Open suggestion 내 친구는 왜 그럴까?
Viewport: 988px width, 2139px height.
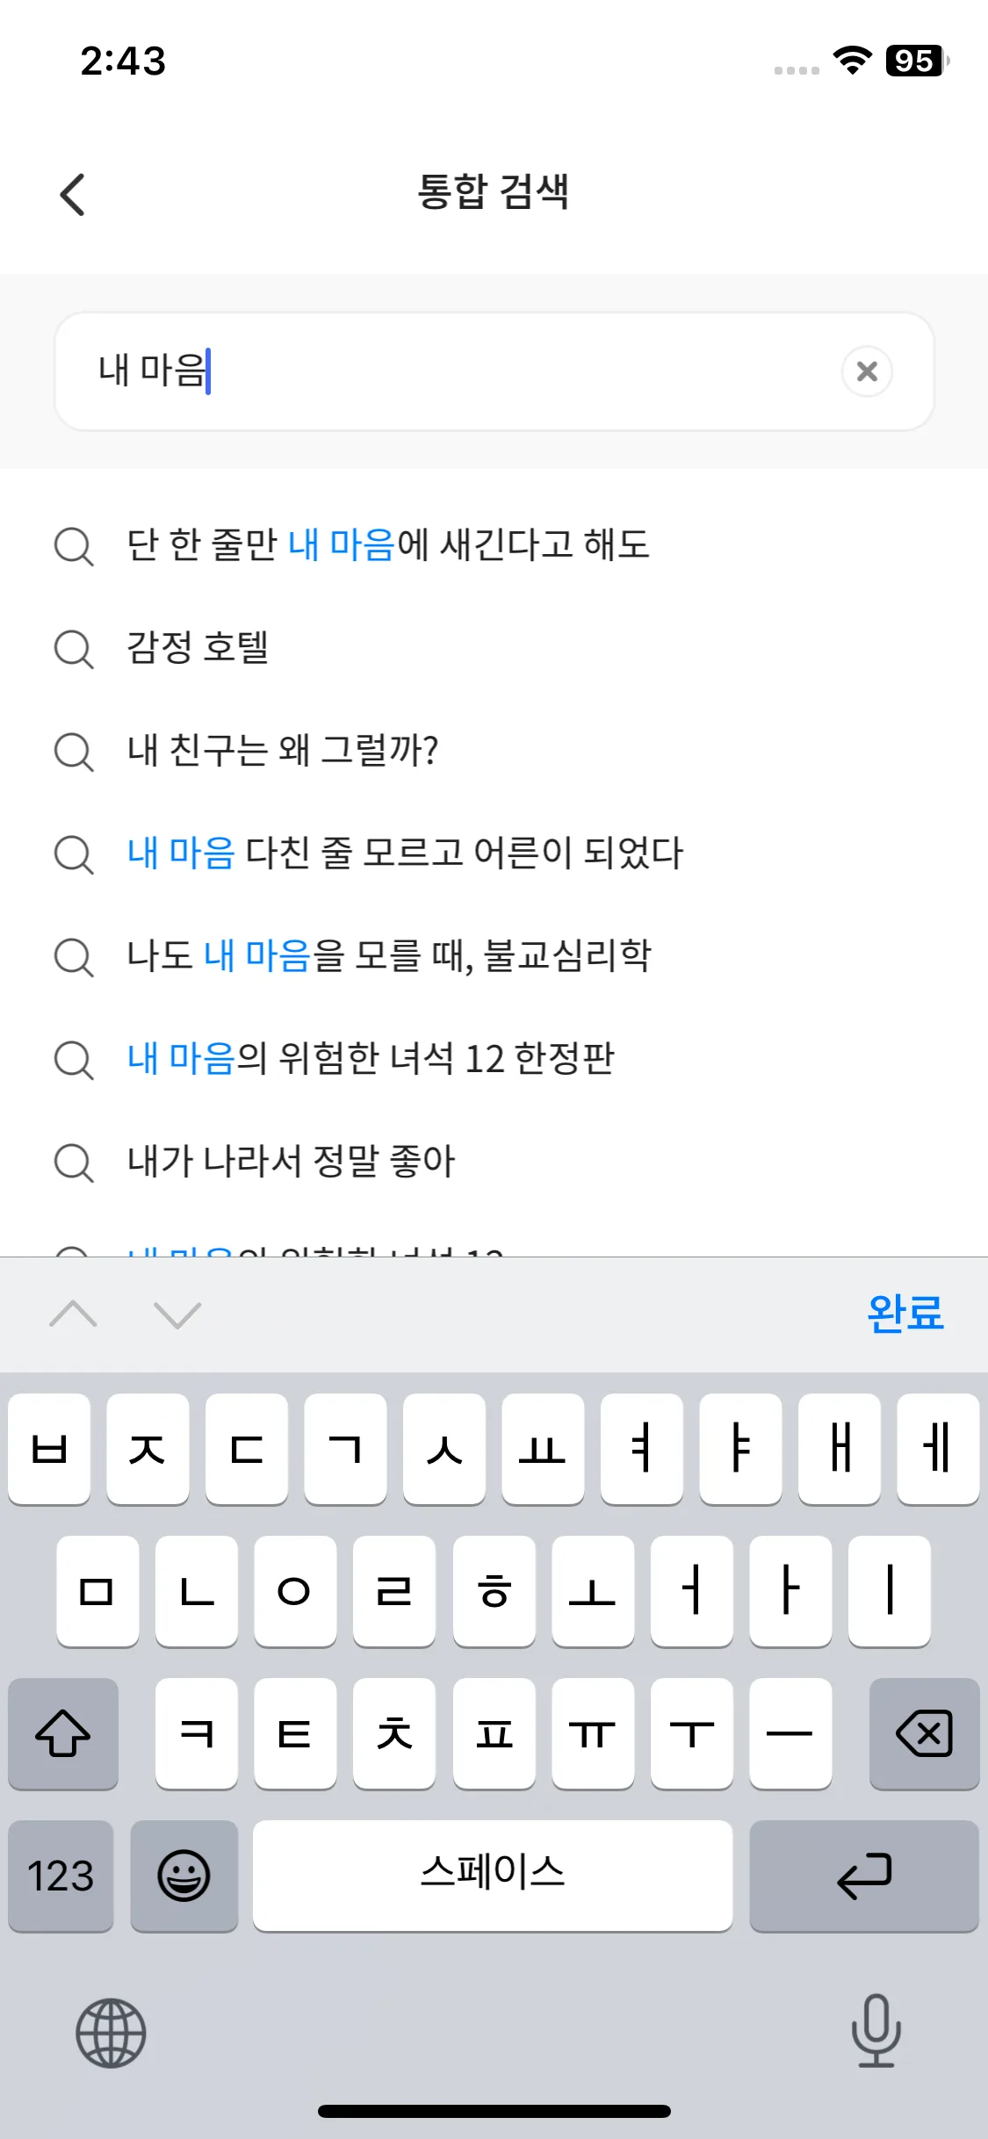tap(283, 751)
